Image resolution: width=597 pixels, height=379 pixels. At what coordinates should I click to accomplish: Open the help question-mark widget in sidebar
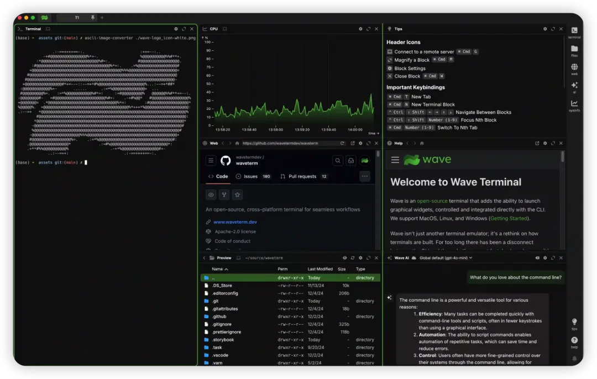pos(574,342)
